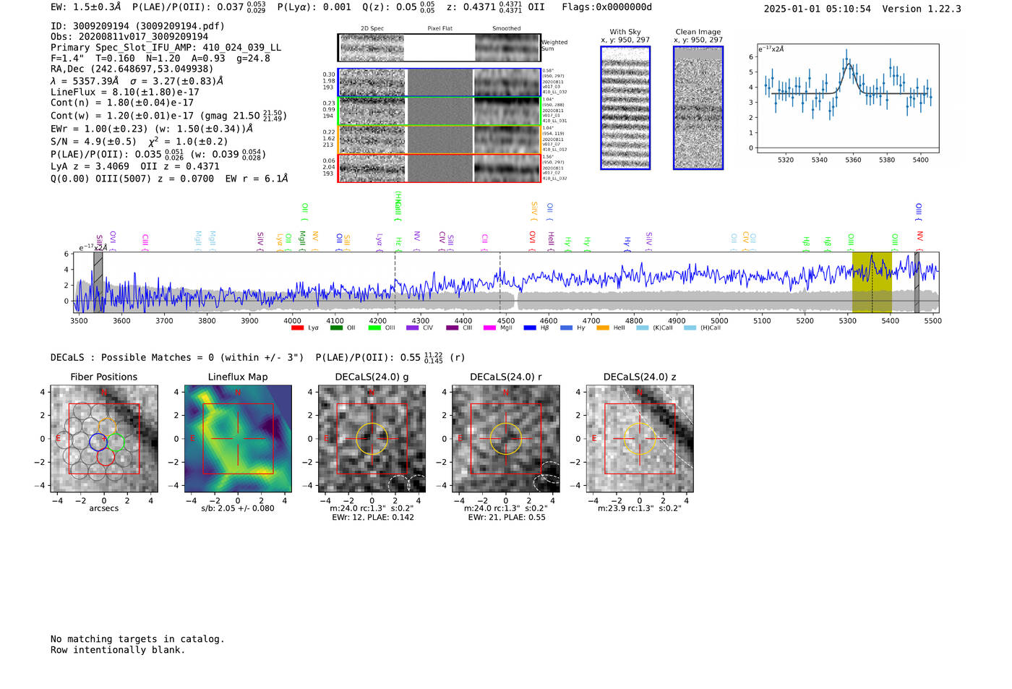This screenshot has width=1012, height=689.
Task: Click the EWr: 12, PLAE: 0.142 caption
Action: [x=373, y=518]
